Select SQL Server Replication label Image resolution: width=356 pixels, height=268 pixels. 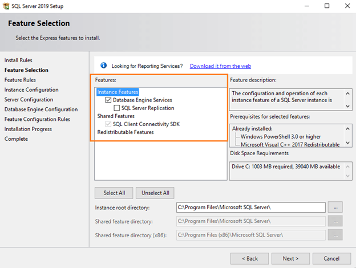point(148,108)
